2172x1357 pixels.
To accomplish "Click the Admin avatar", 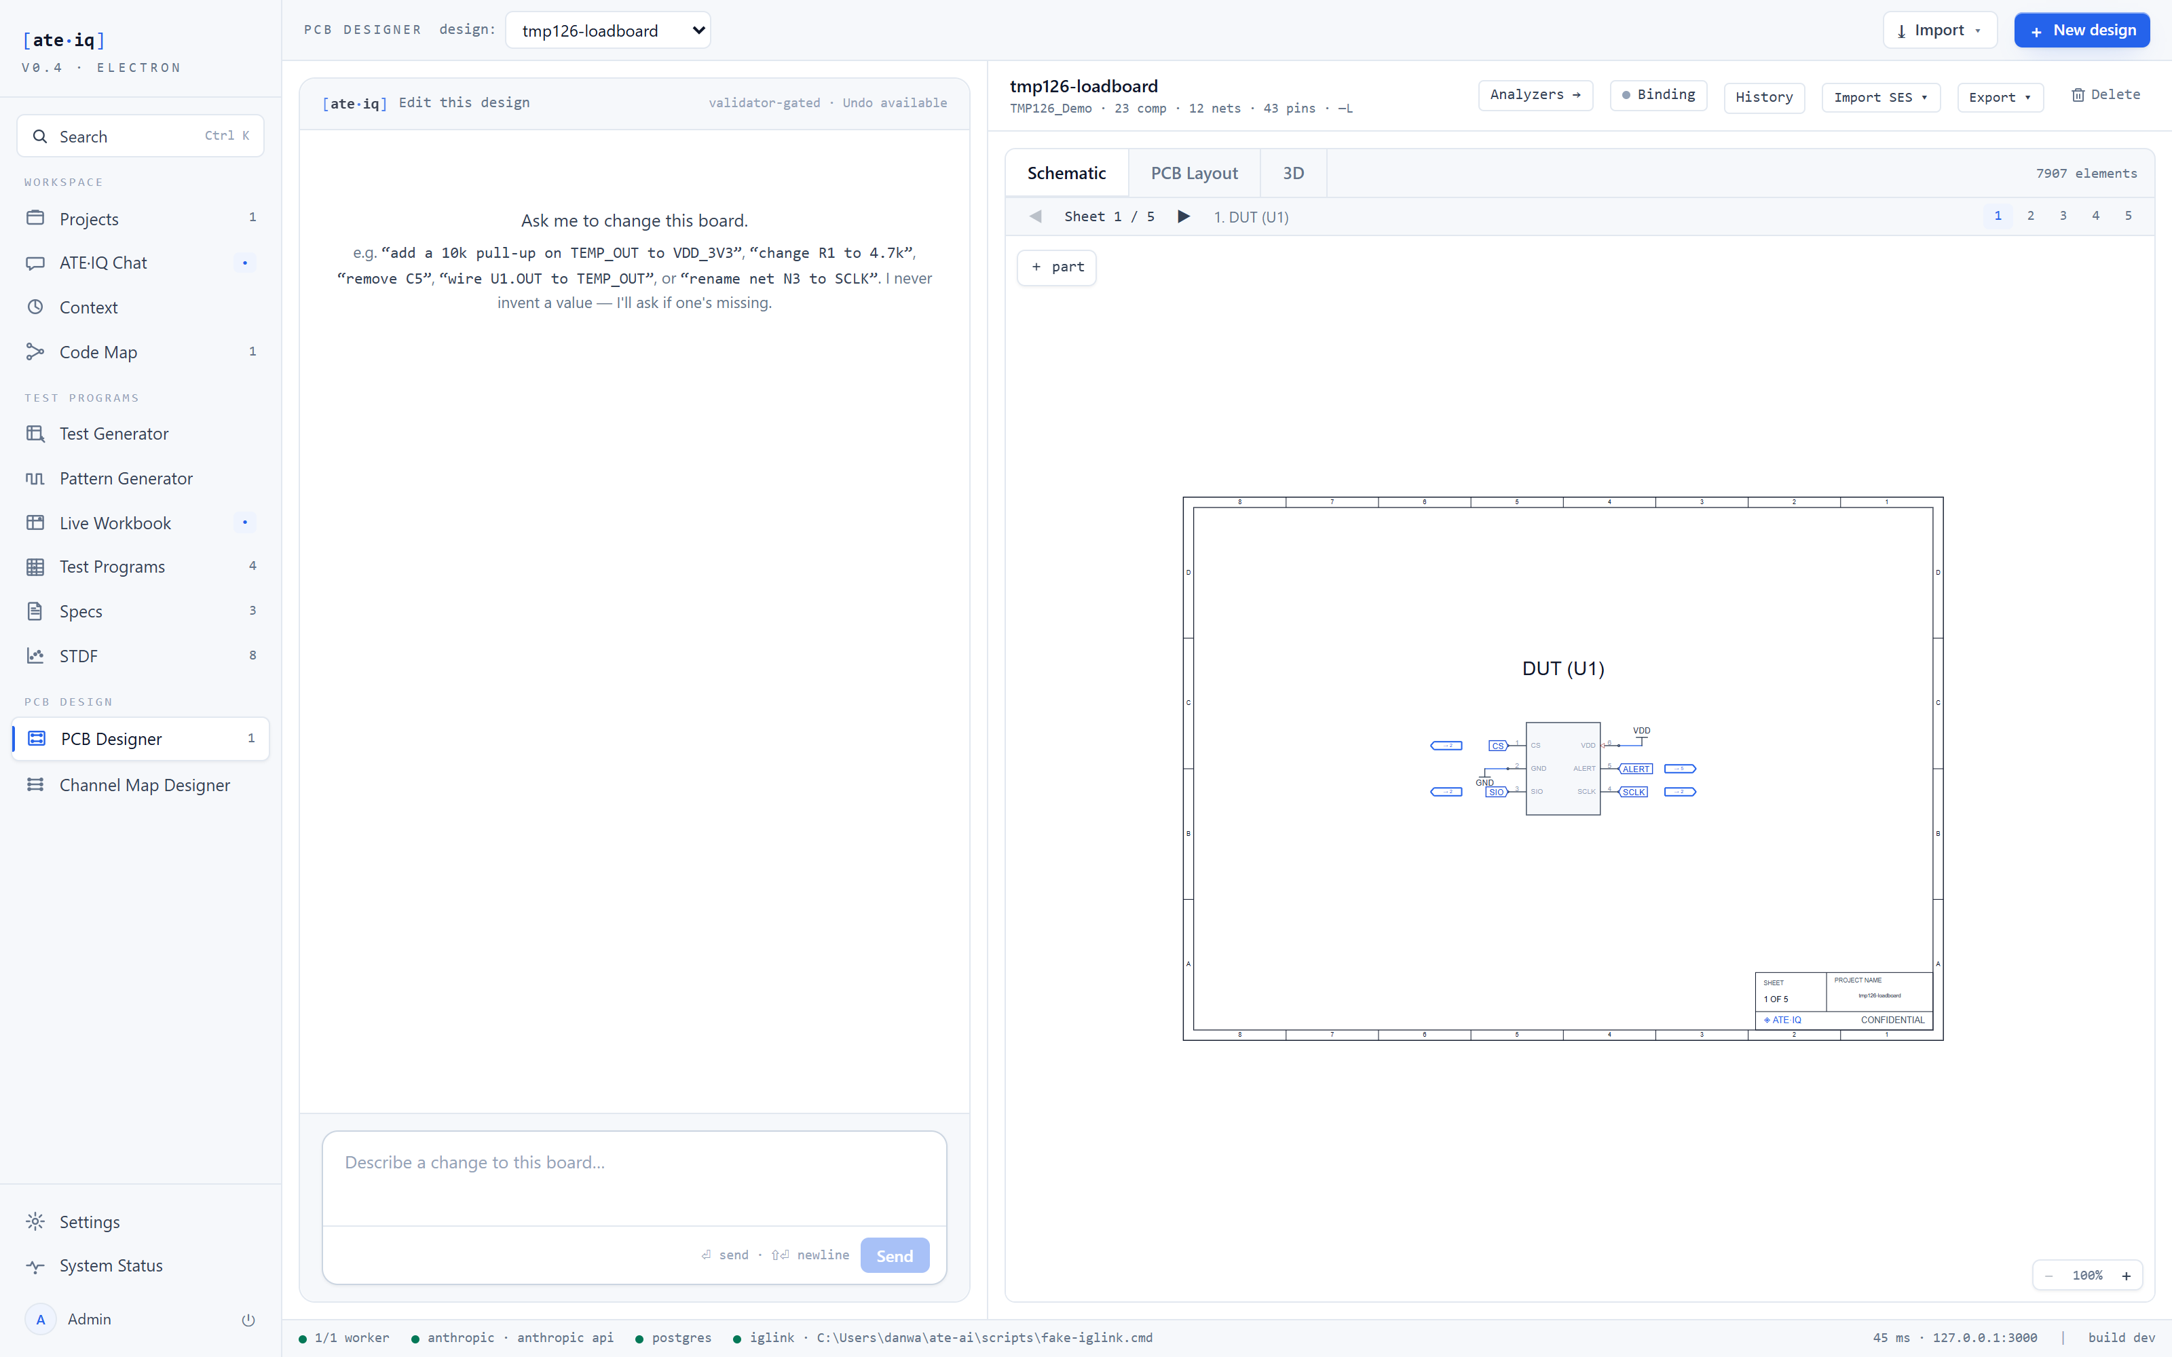I will pos(41,1319).
